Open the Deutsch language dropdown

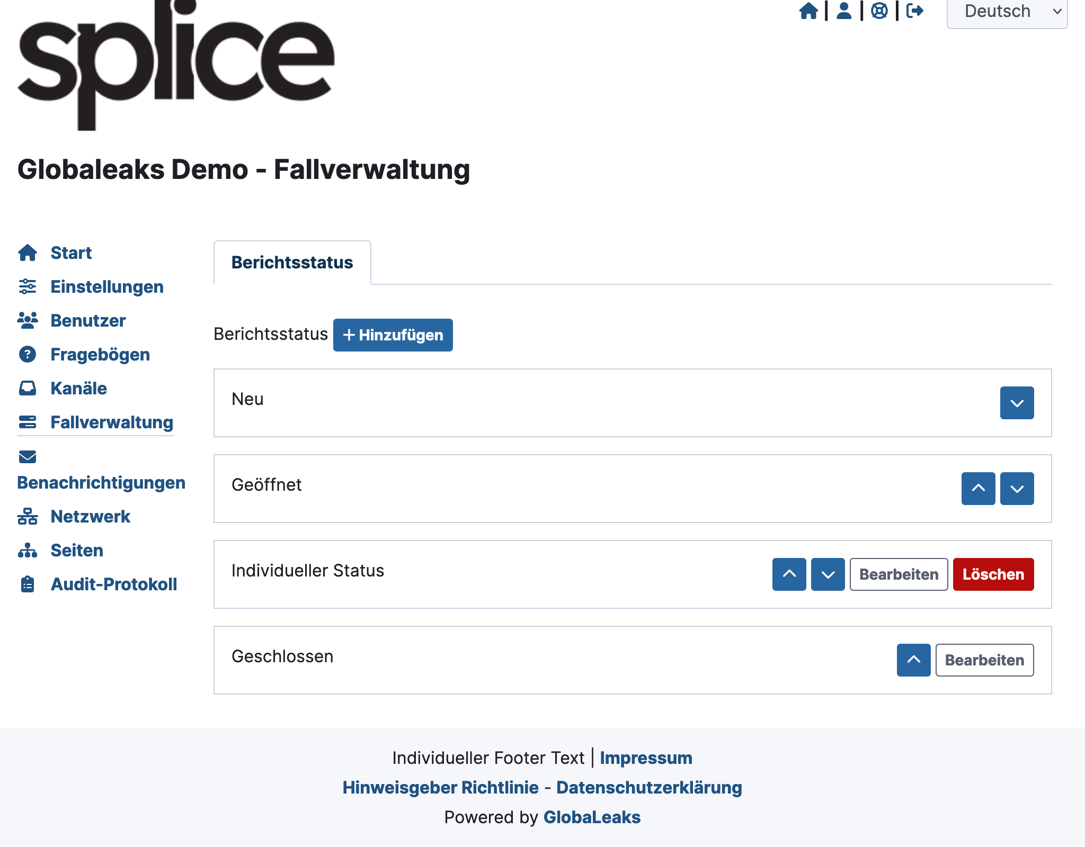tap(1007, 12)
